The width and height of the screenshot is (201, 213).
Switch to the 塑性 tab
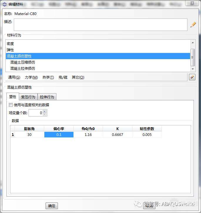[x=13, y=97]
